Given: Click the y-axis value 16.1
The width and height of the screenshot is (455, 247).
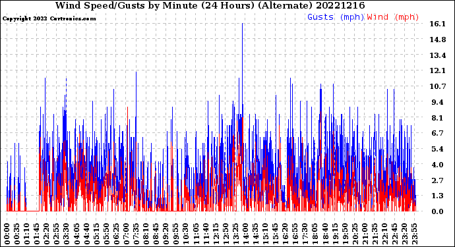Looking at the screenshot, I should (x=437, y=24).
